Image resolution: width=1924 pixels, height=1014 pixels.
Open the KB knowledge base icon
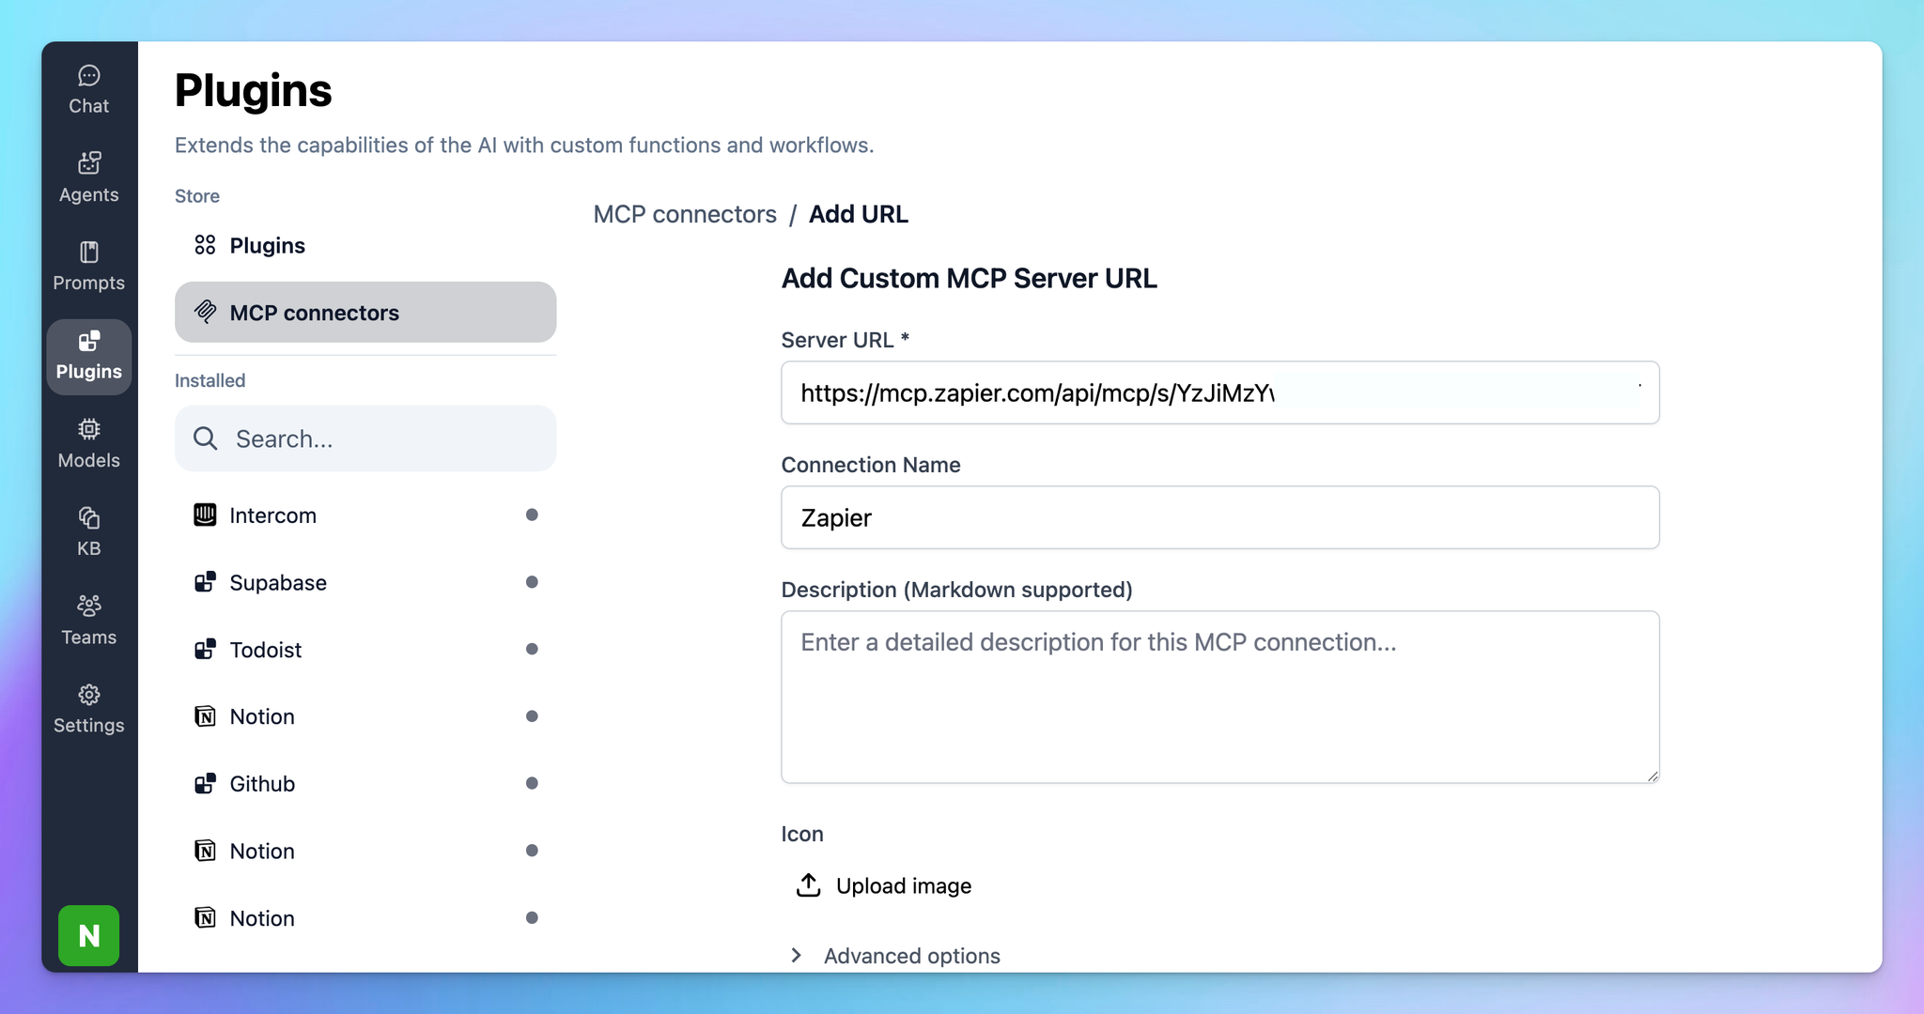point(89,518)
